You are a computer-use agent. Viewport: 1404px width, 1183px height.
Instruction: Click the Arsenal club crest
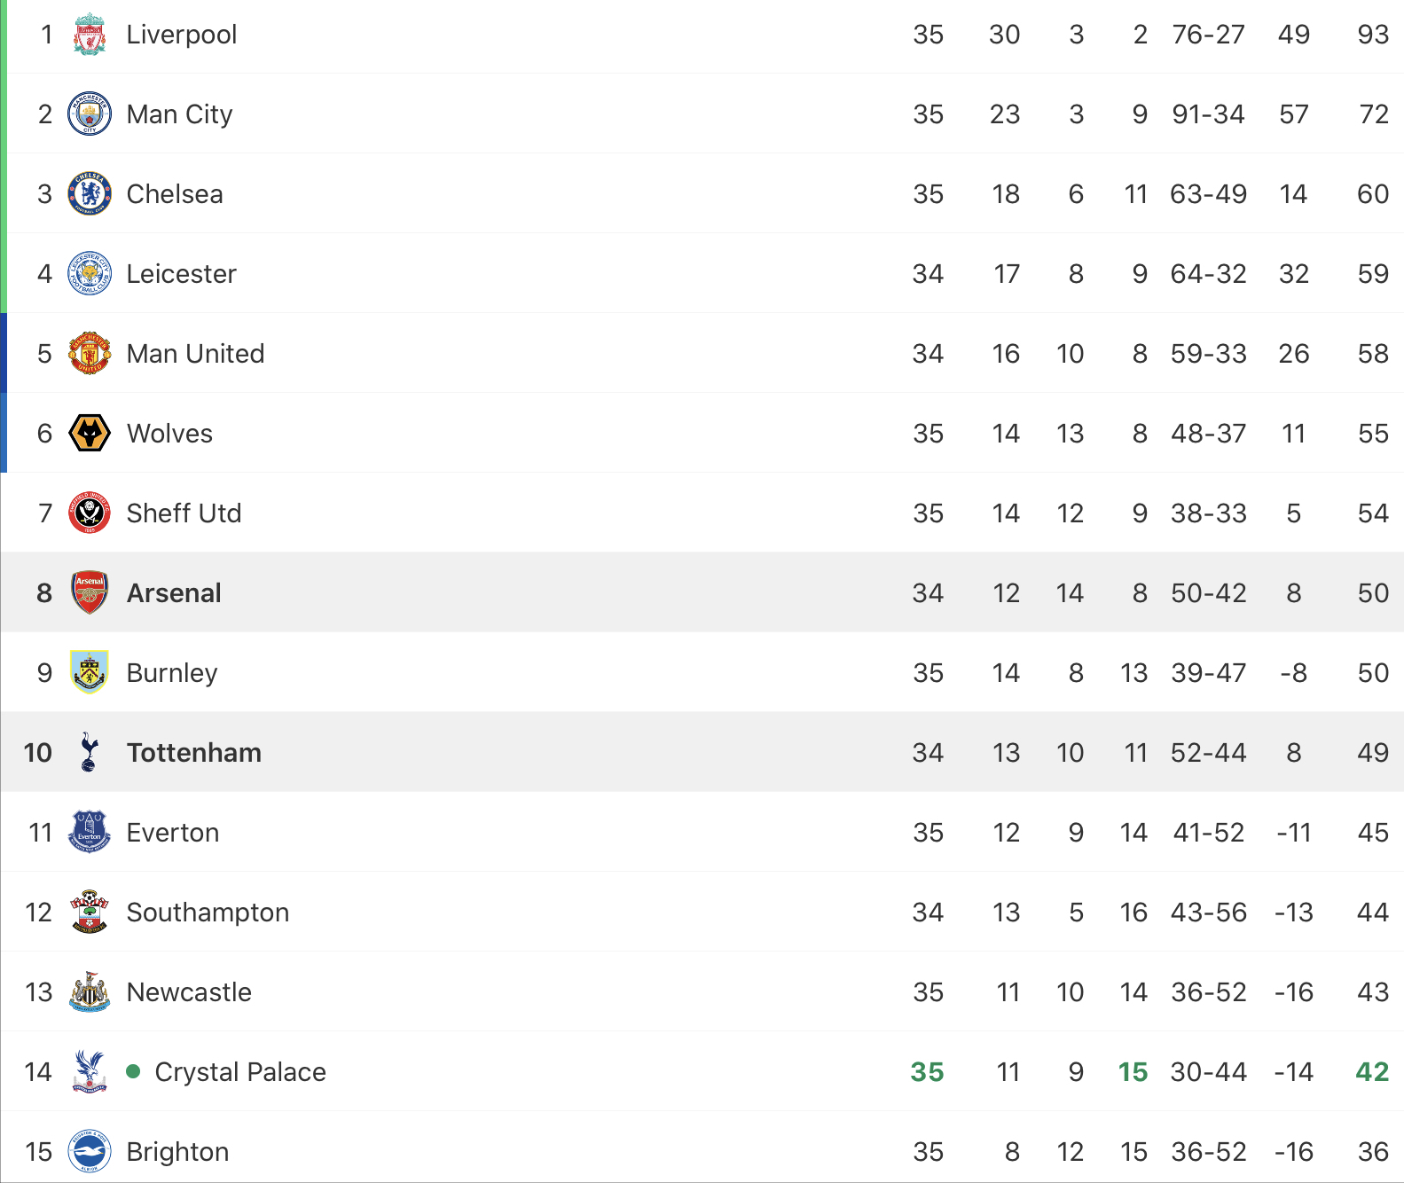[90, 593]
